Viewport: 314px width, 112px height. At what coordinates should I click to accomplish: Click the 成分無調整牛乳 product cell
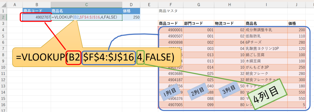tap(266, 30)
